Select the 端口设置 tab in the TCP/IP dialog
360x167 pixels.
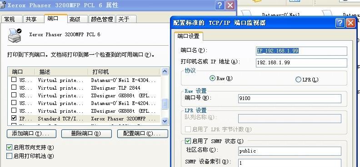[x=189, y=36]
